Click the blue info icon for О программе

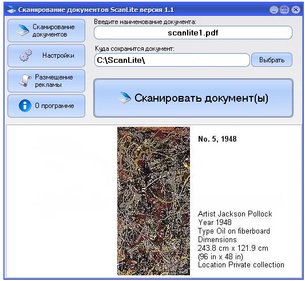25,106
